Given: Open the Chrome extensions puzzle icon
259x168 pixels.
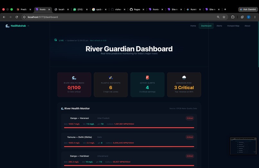Looking at the screenshot, I should (x=233, y=17).
